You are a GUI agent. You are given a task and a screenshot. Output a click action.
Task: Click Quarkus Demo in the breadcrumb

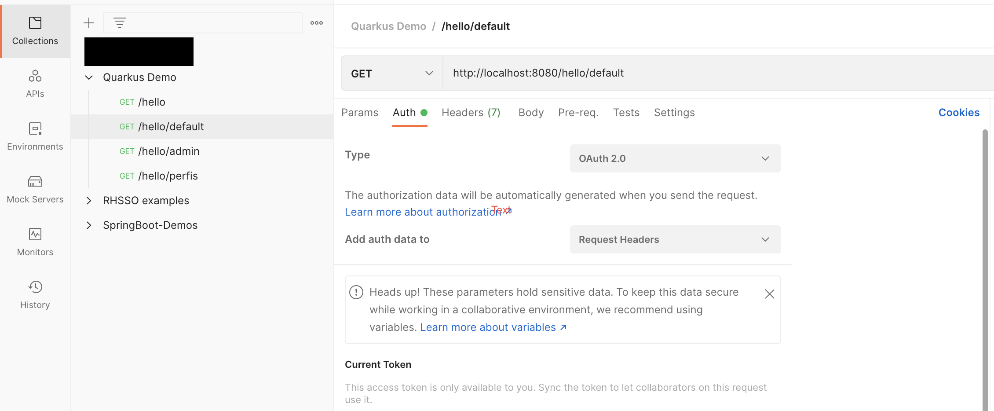(x=388, y=26)
